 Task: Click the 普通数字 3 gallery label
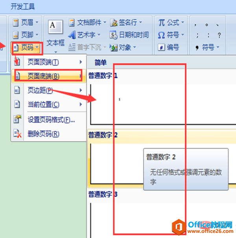point(103,194)
